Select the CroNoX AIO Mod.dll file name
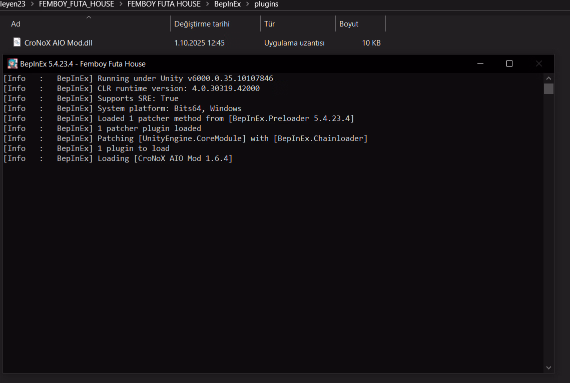 click(59, 43)
